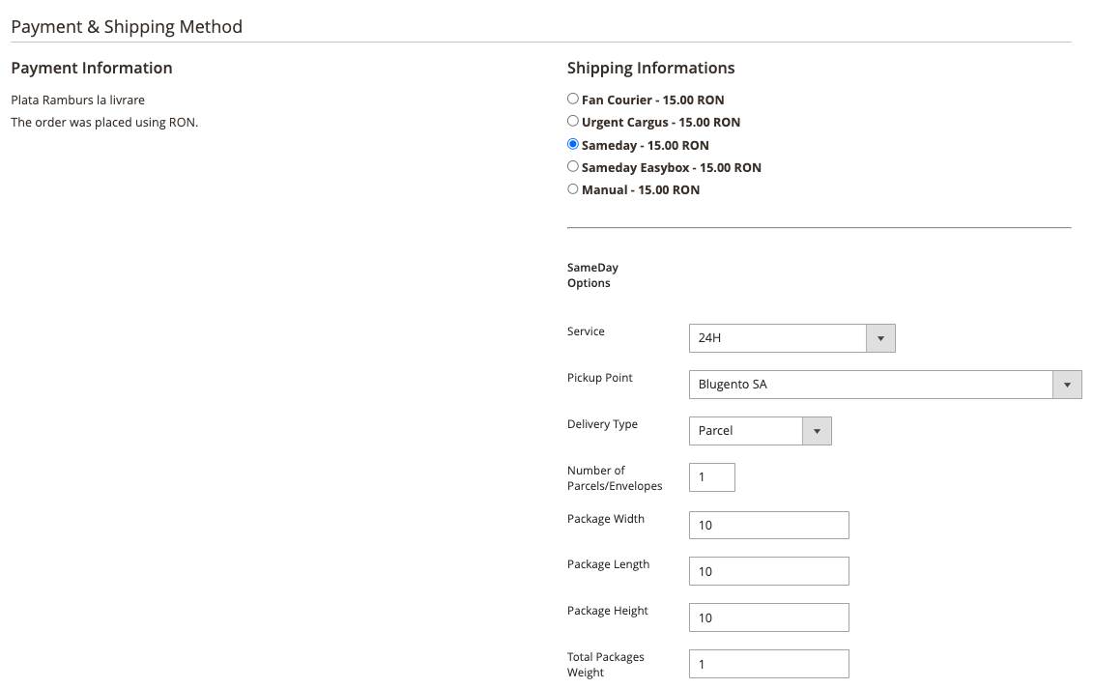Click the Payment Information heading
This screenshot has height=689, width=1093.
(x=92, y=68)
